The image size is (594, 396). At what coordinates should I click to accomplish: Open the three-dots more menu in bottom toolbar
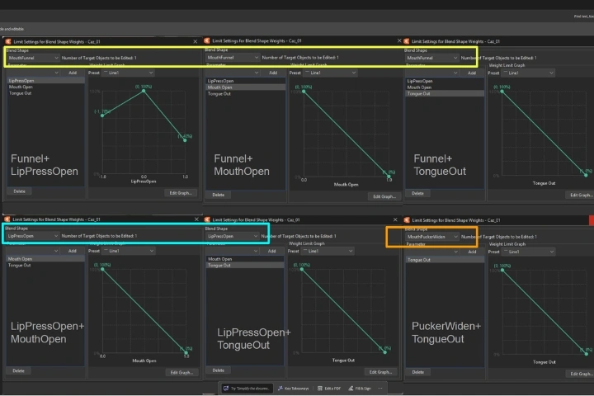click(x=380, y=389)
